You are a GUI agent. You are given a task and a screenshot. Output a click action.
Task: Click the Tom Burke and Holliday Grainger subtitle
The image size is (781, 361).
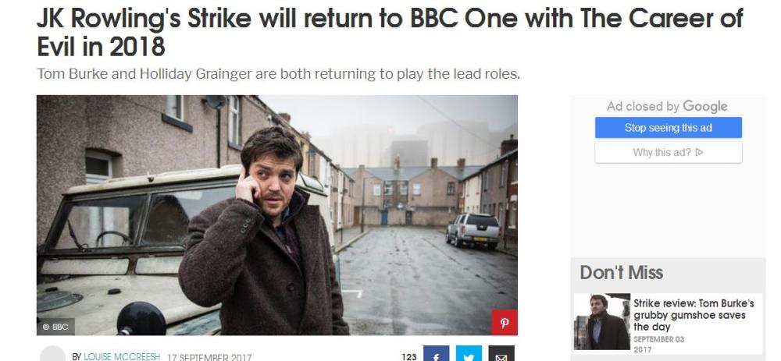tap(279, 74)
